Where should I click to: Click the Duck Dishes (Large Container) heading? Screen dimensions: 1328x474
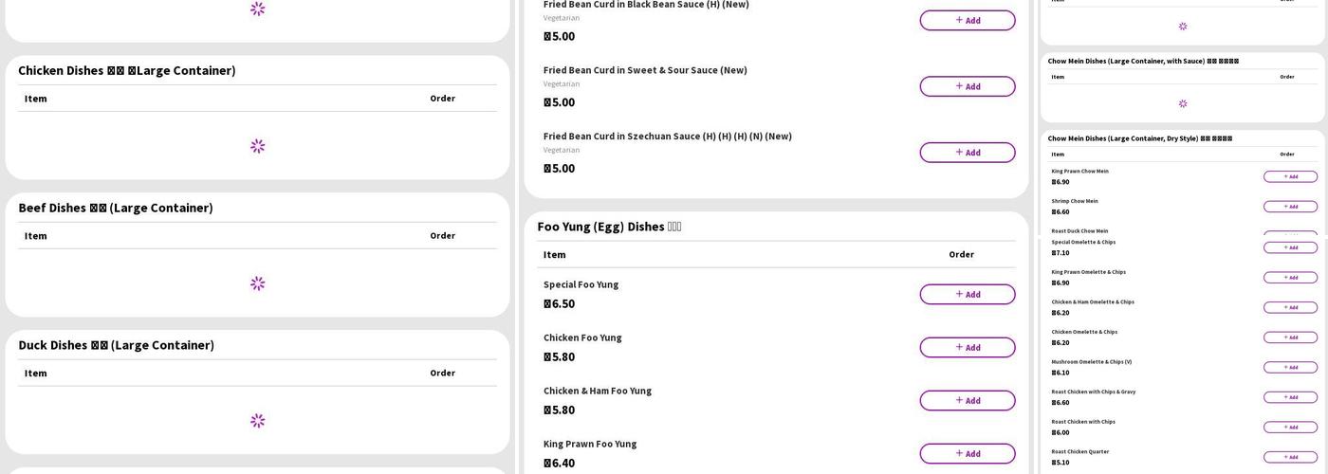(117, 345)
